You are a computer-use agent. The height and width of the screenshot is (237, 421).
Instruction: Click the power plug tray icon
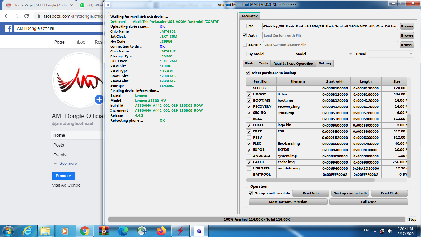coord(382,231)
